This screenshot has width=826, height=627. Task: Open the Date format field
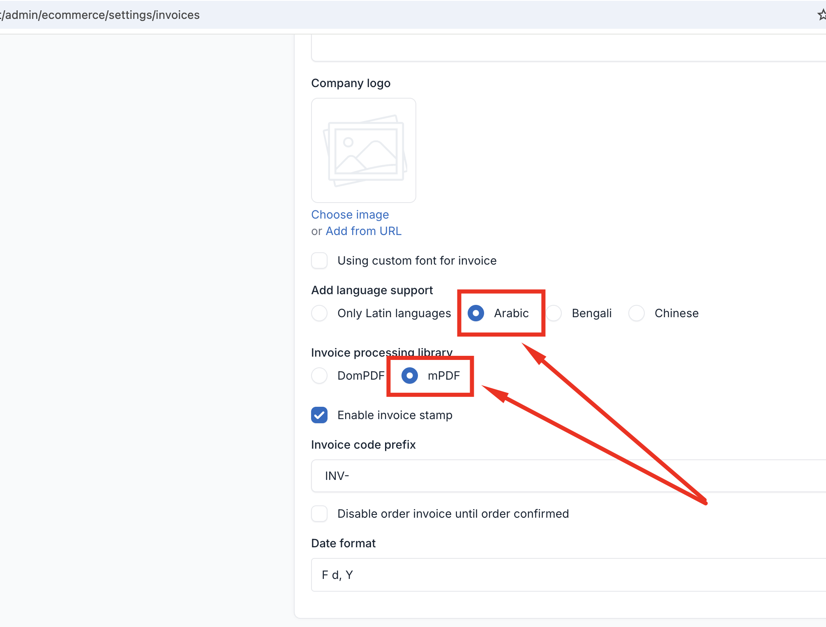click(x=568, y=575)
